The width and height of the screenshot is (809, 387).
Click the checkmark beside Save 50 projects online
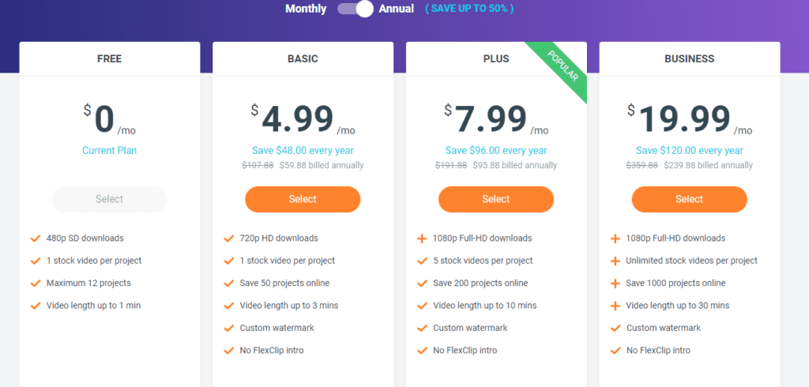click(x=228, y=283)
